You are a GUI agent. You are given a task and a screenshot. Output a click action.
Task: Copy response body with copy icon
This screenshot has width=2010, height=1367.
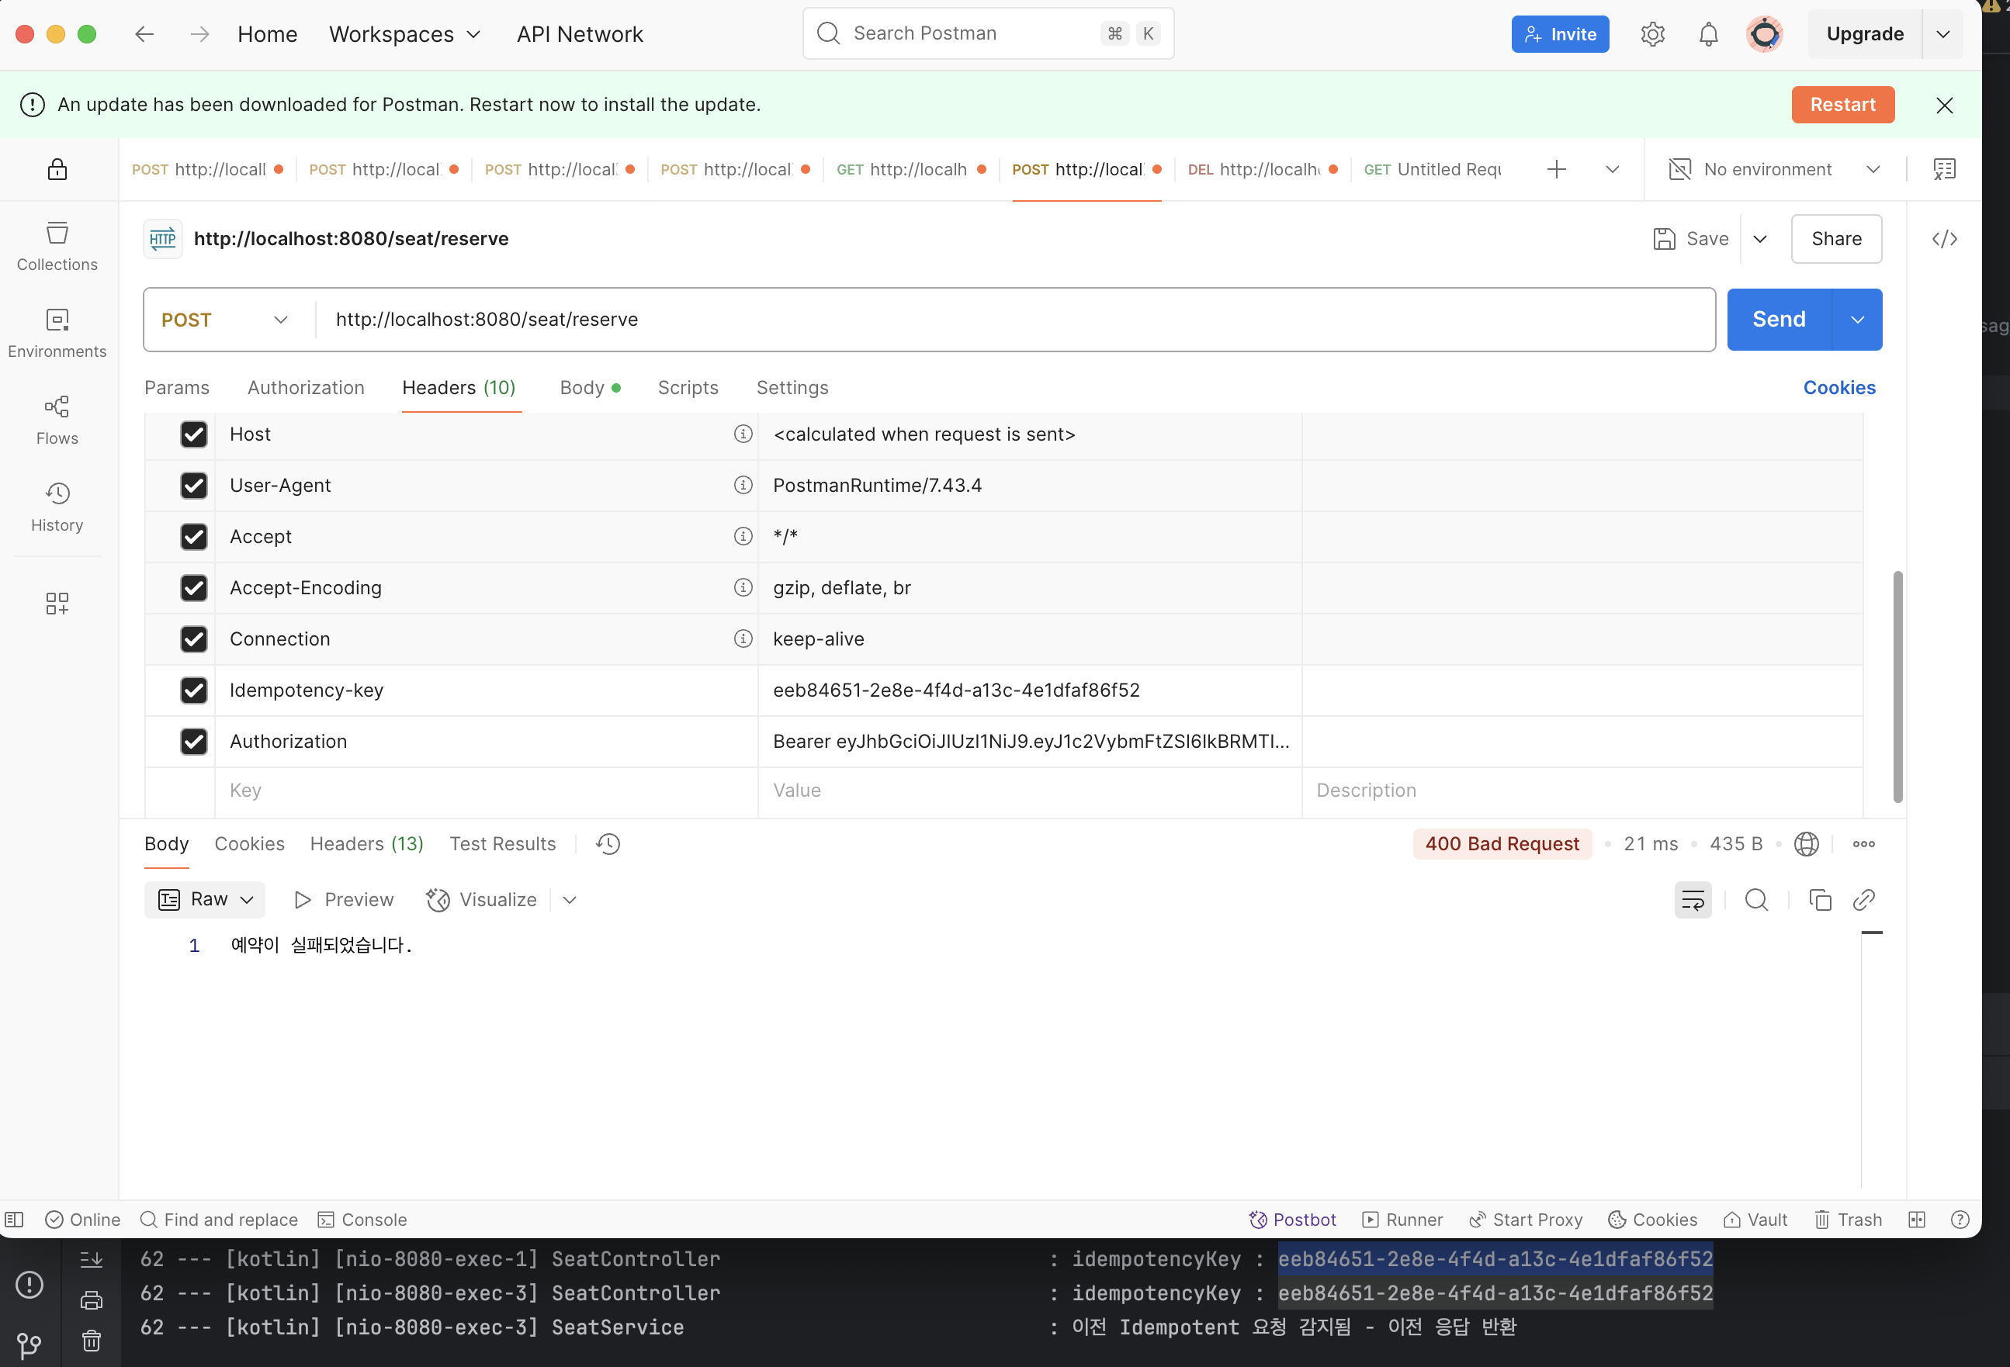coord(1820,900)
